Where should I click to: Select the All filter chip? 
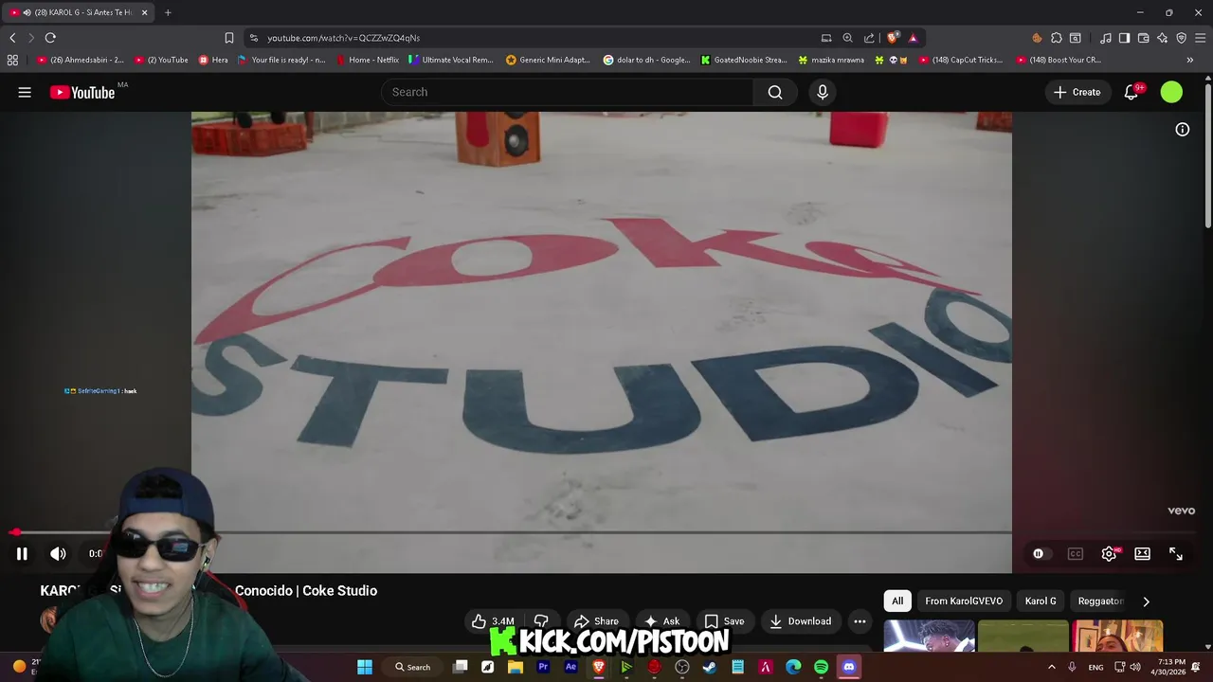point(897,601)
